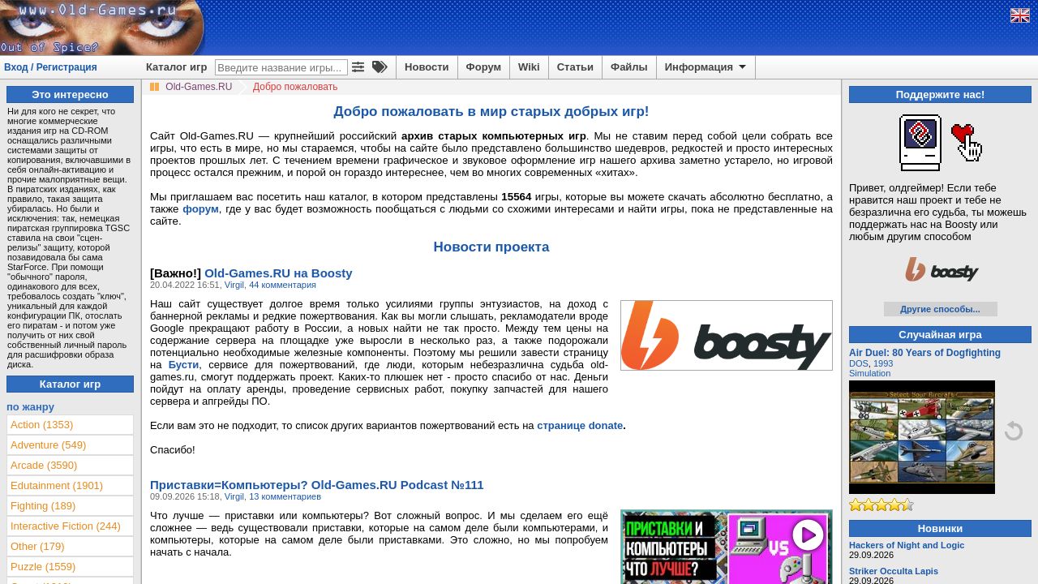Image resolution: width=1038 pixels, height=584 pixels.
Task: Click the Simulation genre link
Action: click(x=869, y=373)
